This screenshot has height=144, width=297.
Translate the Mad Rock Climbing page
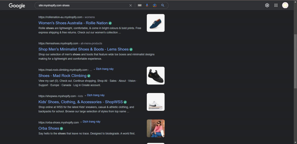[x=105, y=69]
